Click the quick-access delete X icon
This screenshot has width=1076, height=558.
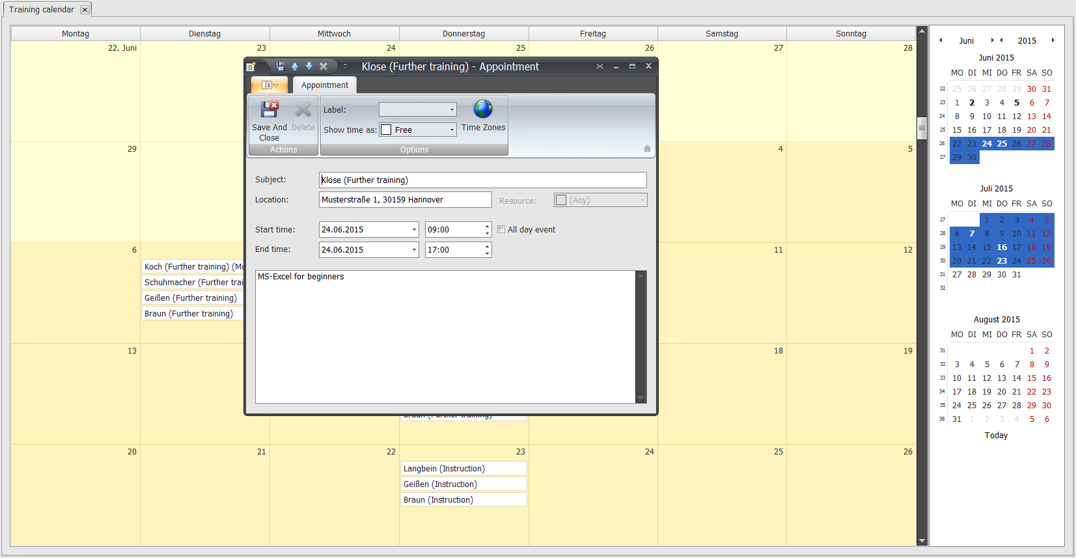[x=324, y=66]
